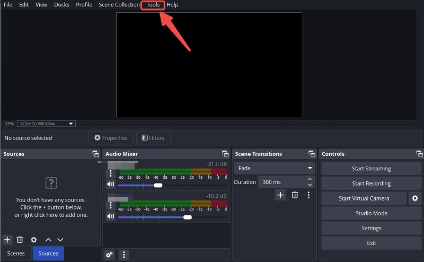
Task: Click the -31.0 dB level meter
Action: click(x=173, y=172)
